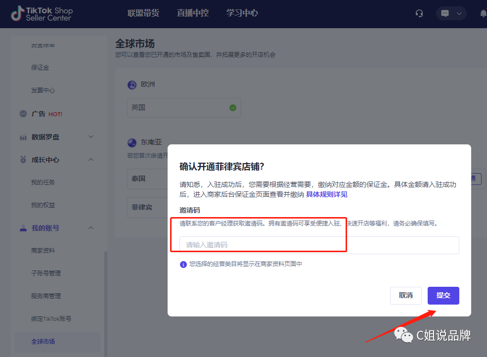Click the green check icon next to 英国

coord(233,107)
